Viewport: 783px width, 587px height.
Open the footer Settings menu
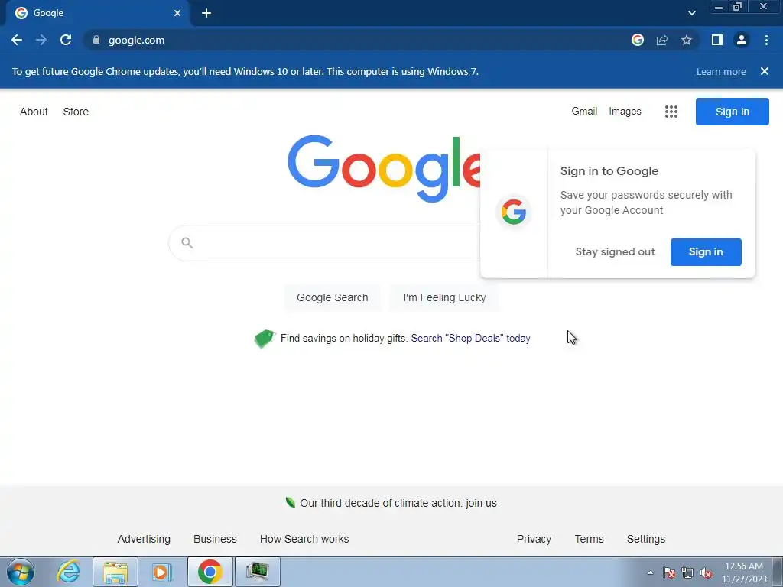tap(645, 539)
